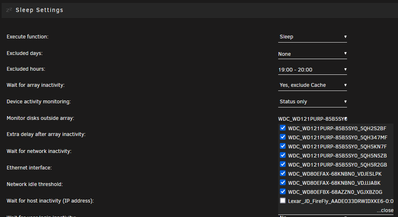Click the Sleep Settings heading
Screen dimensions: 398x217
39,10
